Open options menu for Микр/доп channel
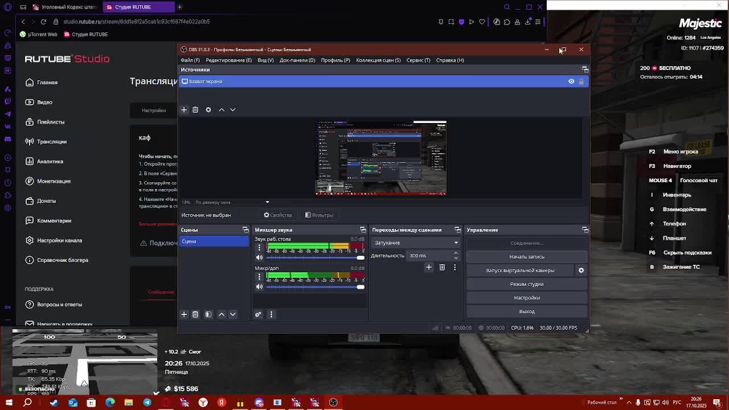The height and width of the screenshot is (410, 729). point(259,277)
